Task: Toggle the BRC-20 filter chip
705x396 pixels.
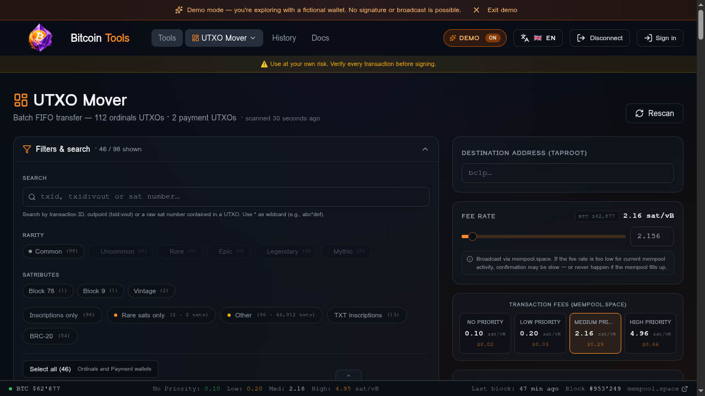Action: pos(50,336)
